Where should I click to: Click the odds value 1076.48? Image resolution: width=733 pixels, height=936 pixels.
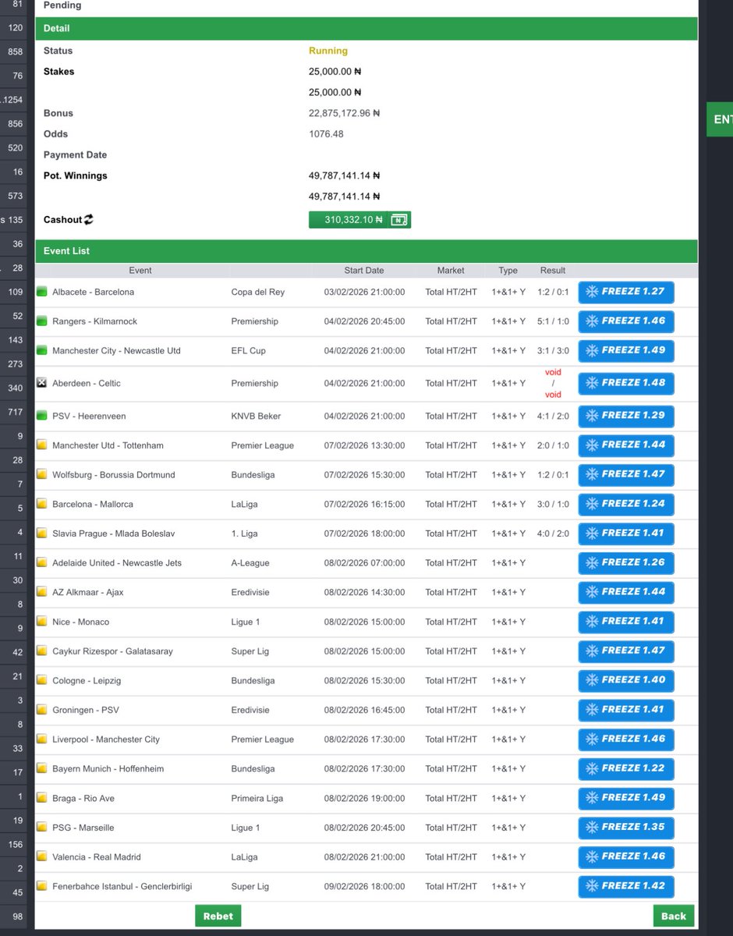[x=326, y=134]
